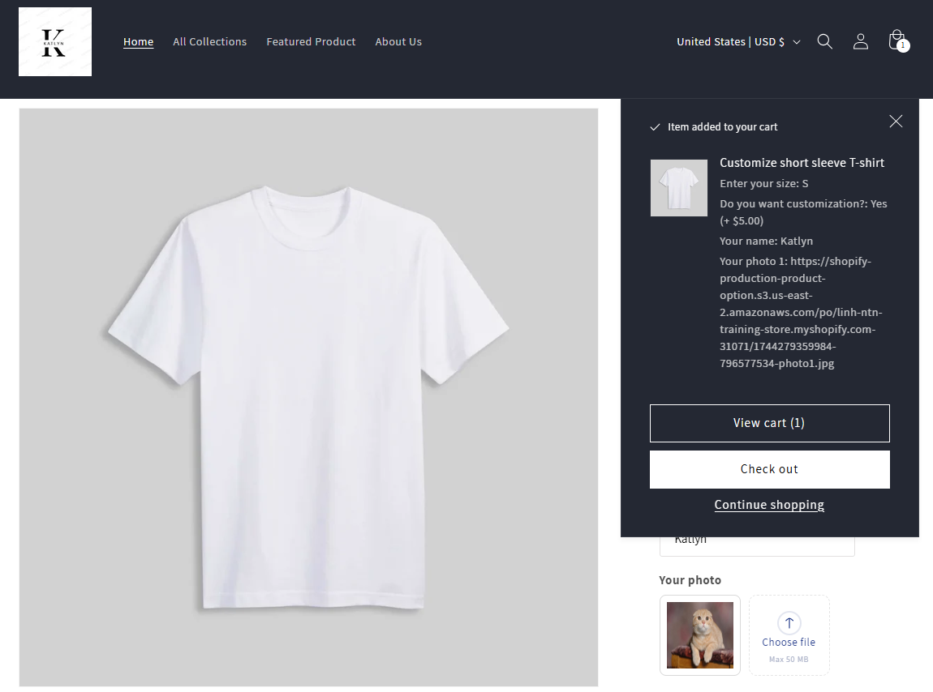This screenshot has height=692, width=933.
Task: Click the account login person icon
Action: tap(861, 41)
